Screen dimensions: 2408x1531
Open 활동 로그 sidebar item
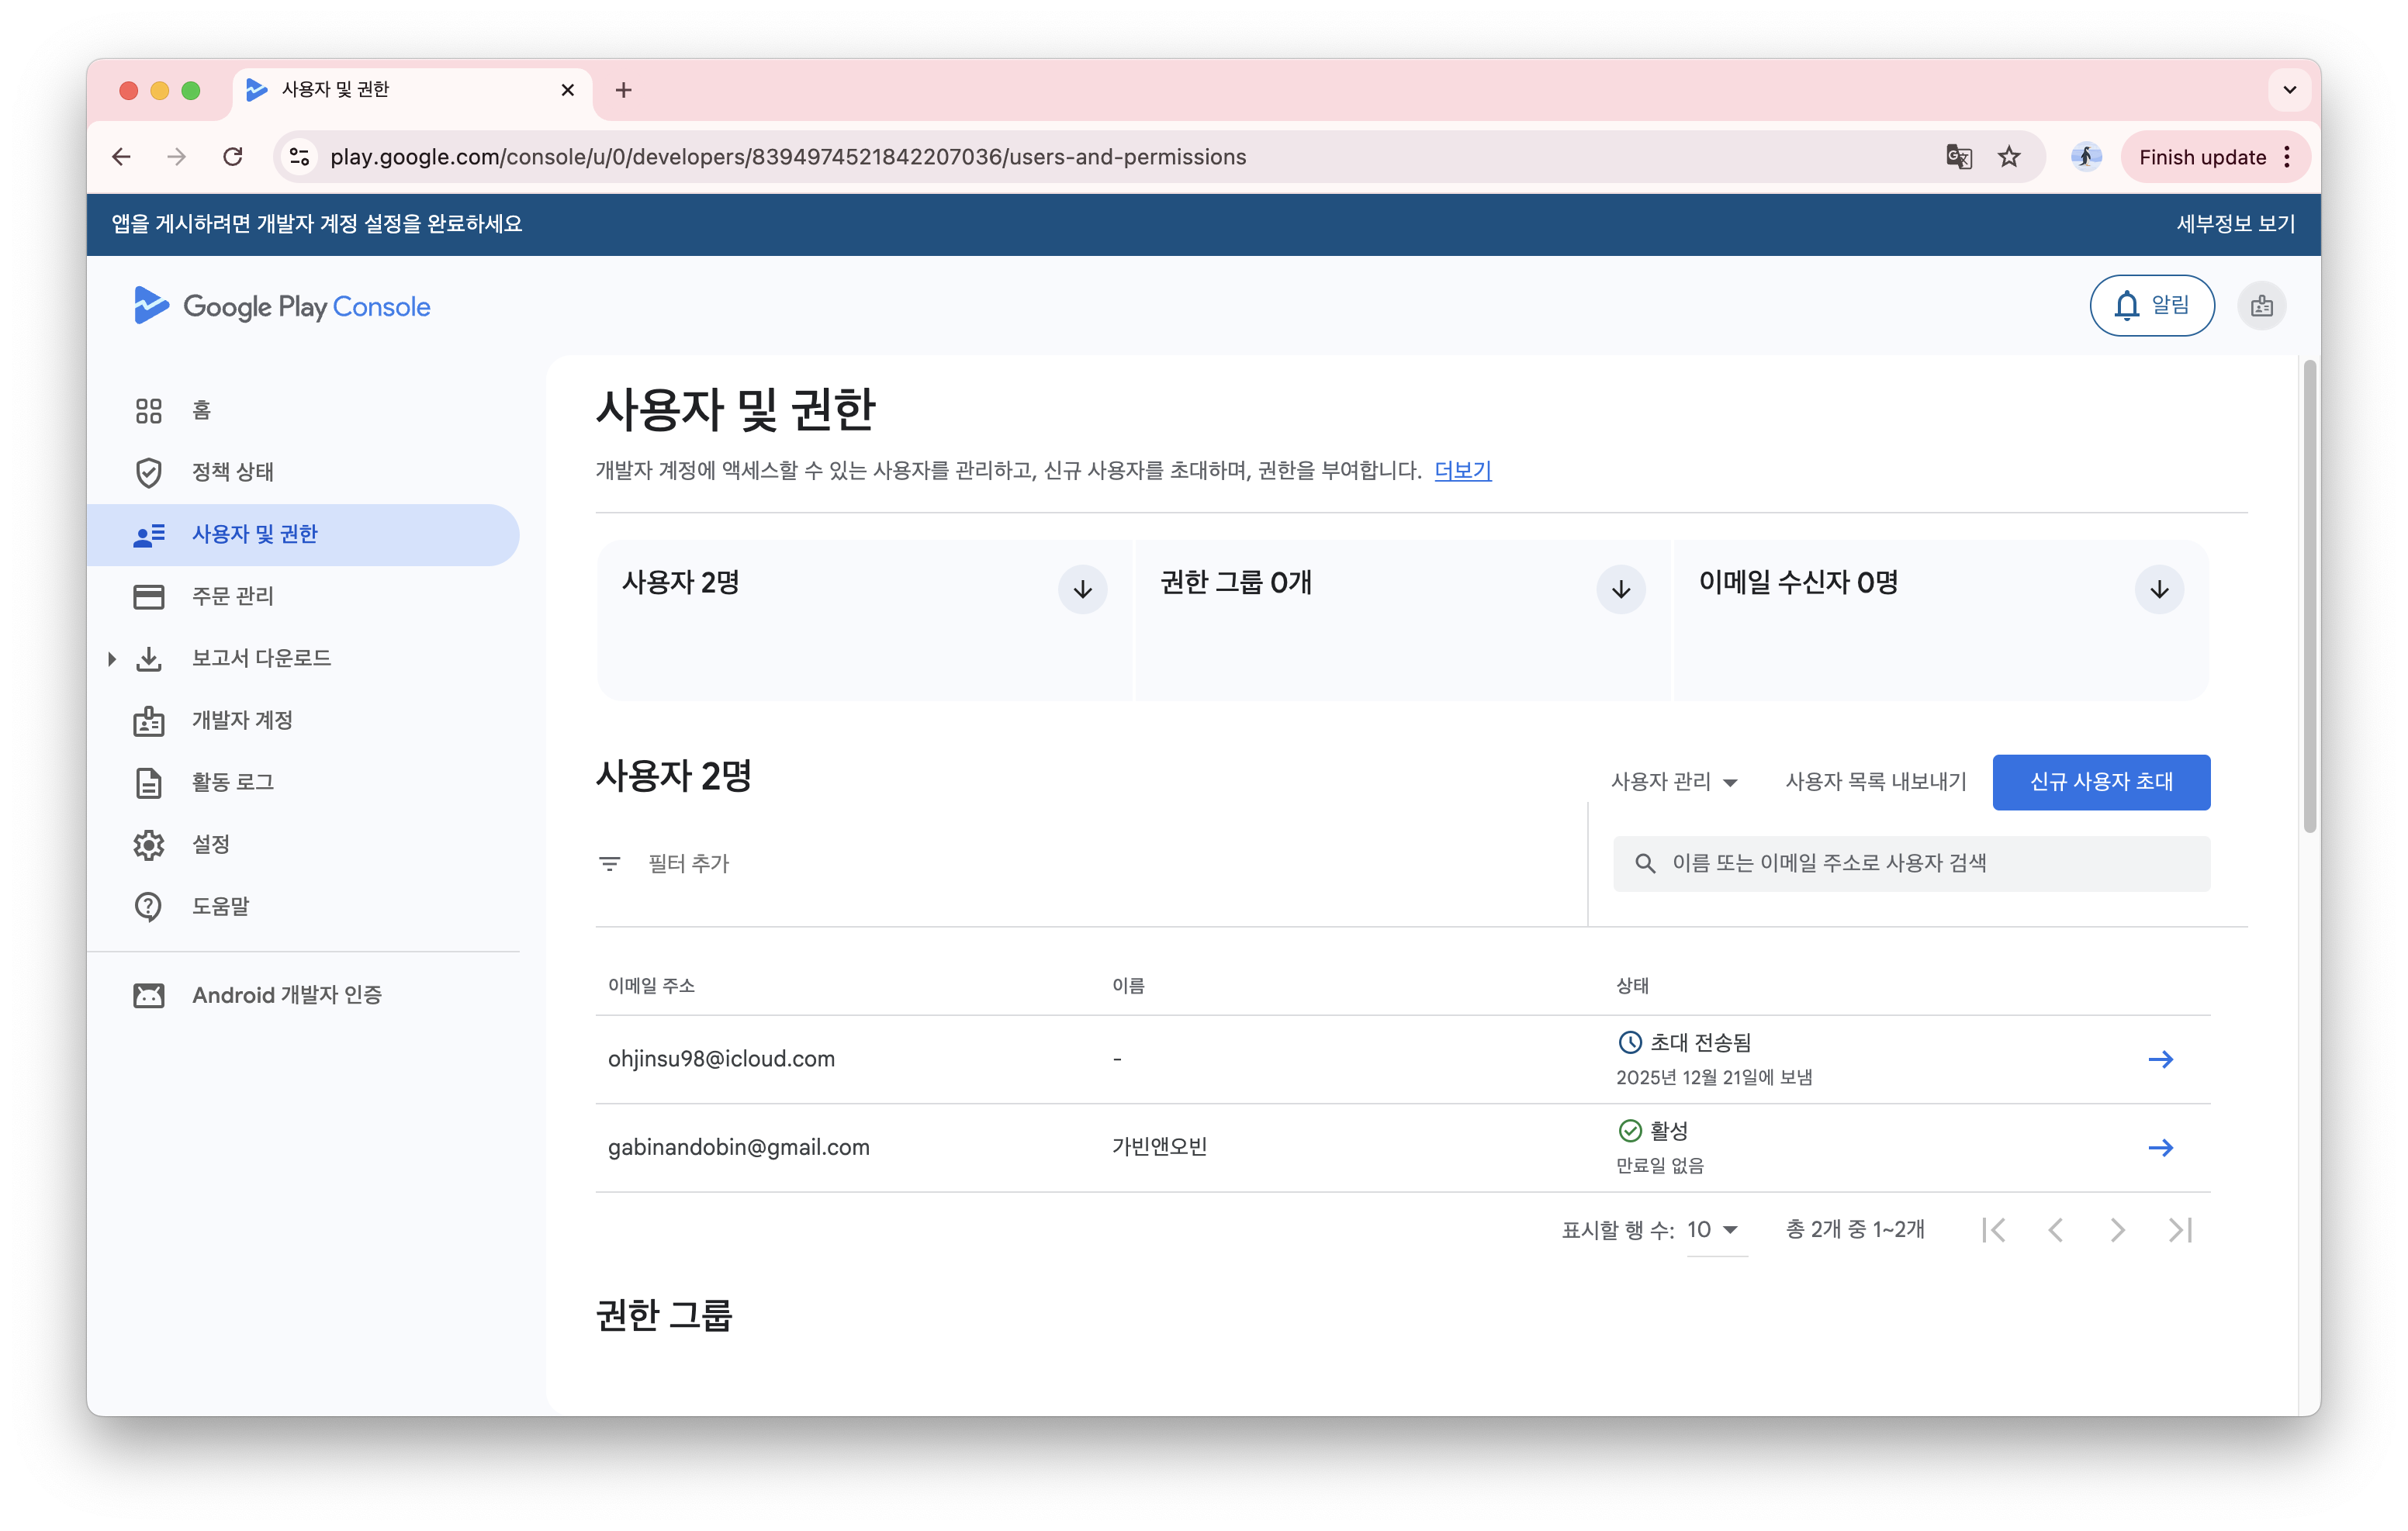point(232,782)
